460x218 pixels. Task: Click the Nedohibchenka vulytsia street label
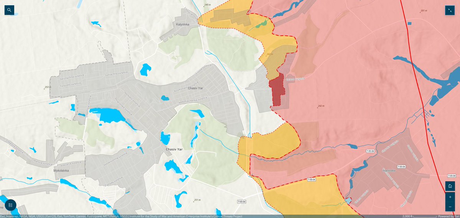(x=193, y=100)
